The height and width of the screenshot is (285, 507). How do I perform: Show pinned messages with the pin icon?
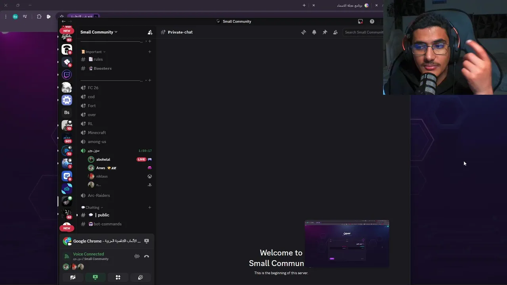tap(325, 32)
